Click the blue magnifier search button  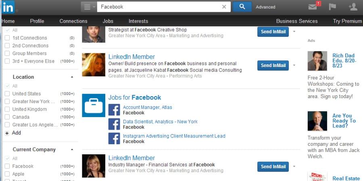point(242,6)
